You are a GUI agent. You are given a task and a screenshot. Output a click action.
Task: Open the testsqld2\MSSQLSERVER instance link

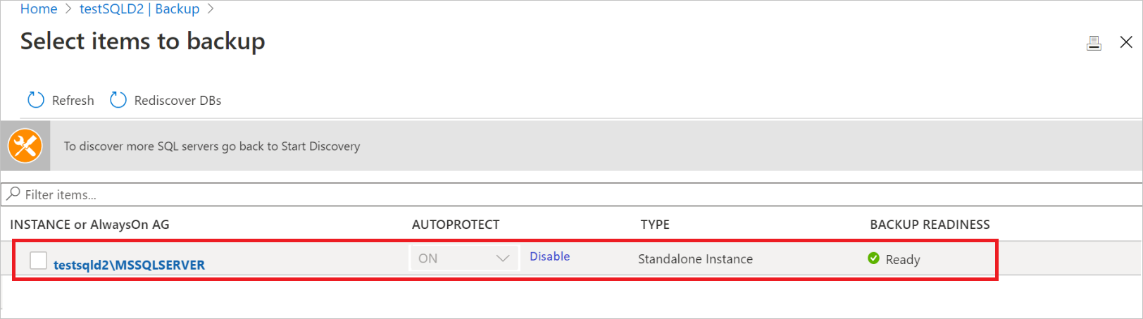(x=129, y=265)
